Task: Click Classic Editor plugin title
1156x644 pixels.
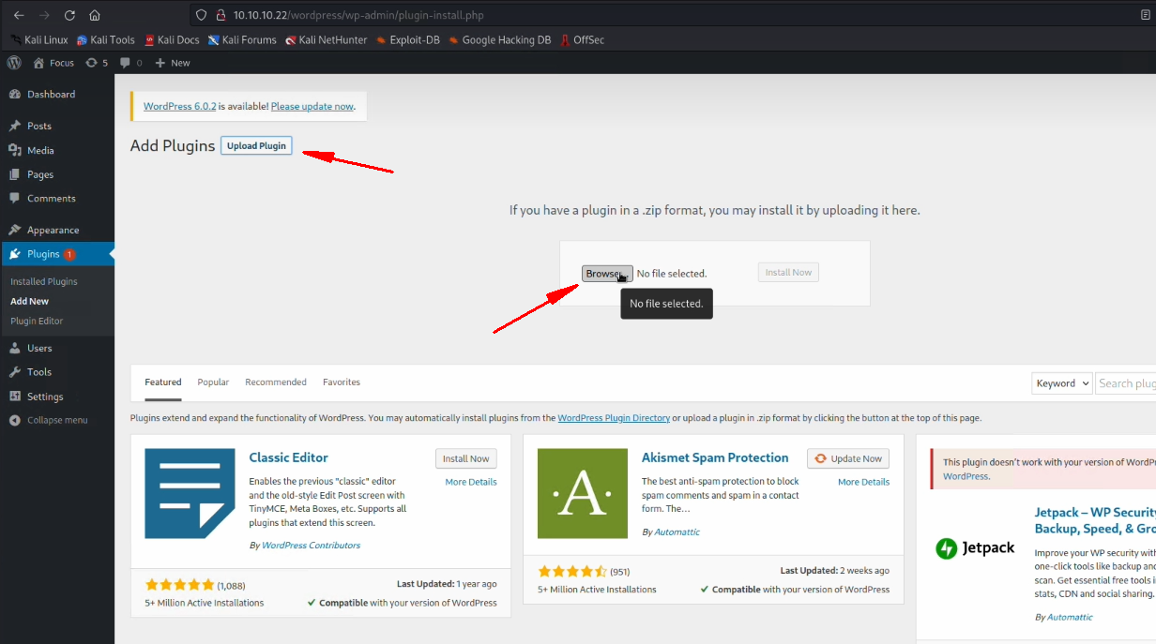Action: point(288,457)
